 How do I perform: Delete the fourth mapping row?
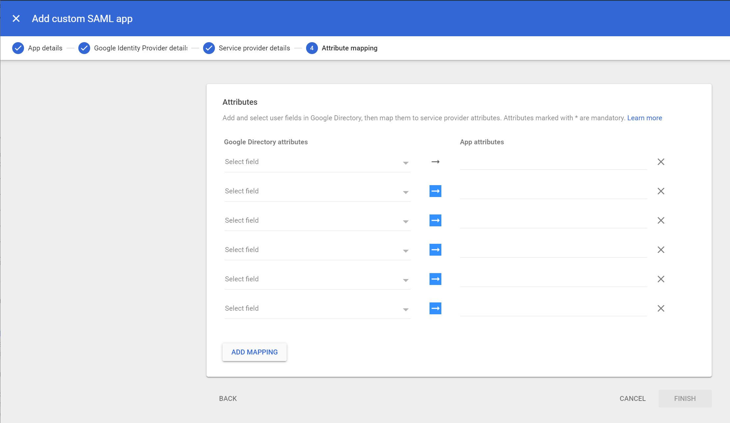click(661, 250)
